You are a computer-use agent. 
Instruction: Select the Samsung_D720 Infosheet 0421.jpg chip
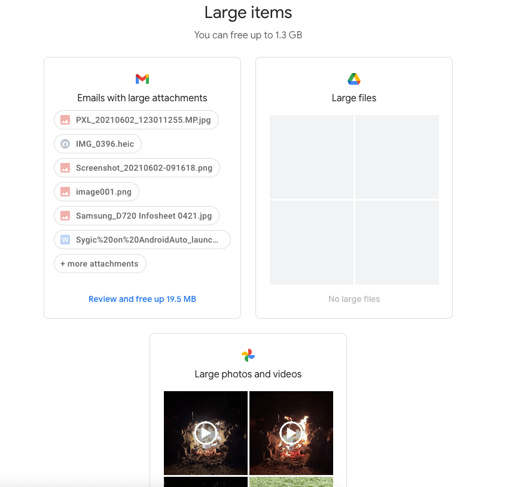[136, 216]
